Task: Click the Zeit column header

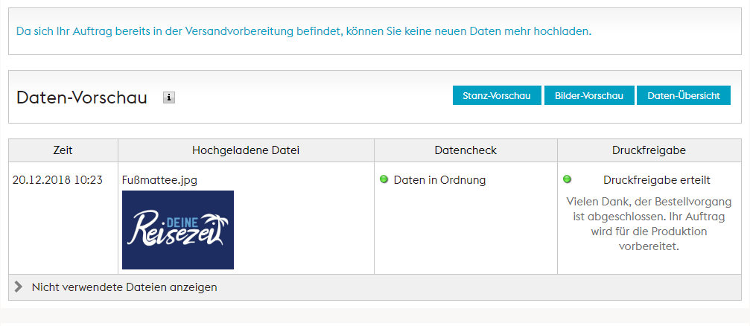Action: 63,150
